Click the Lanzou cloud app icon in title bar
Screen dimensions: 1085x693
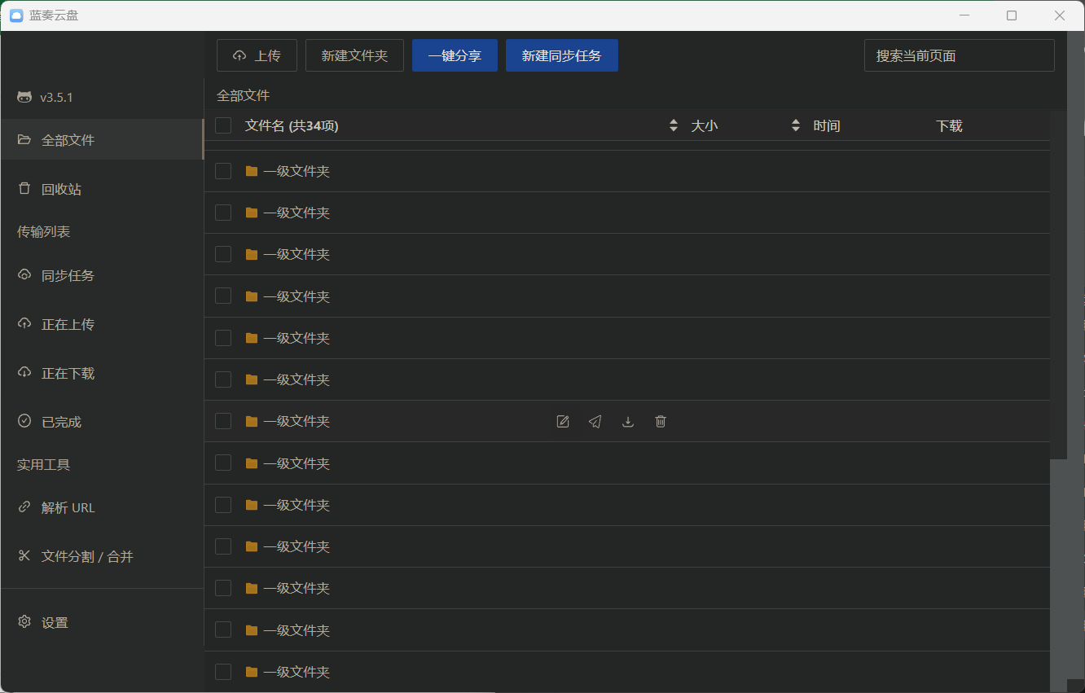15,15
